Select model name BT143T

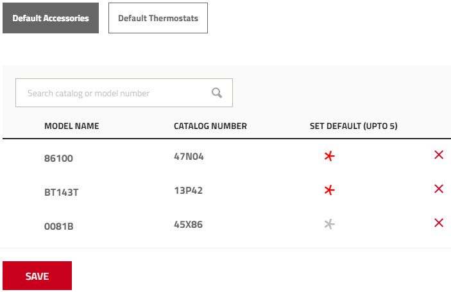[61, 192]
